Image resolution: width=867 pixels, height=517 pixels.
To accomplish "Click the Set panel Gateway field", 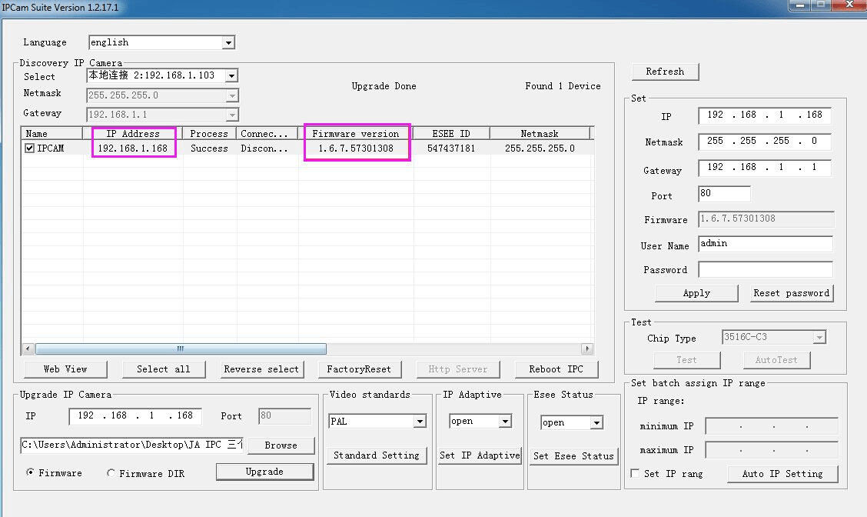I will pyautogui.click(x=765, y=167).
